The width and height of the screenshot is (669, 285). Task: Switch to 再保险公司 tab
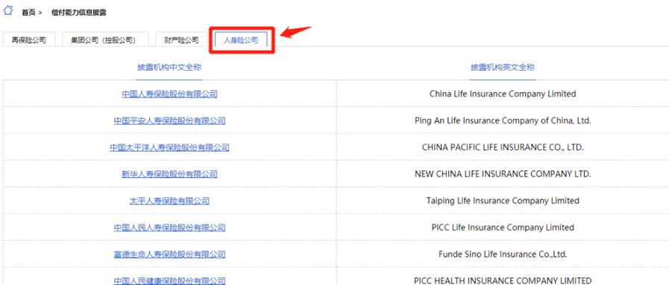(28, 40)
